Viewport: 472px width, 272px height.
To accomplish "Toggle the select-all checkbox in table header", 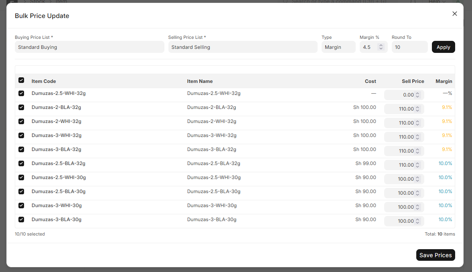I will (x=21, y=81).
